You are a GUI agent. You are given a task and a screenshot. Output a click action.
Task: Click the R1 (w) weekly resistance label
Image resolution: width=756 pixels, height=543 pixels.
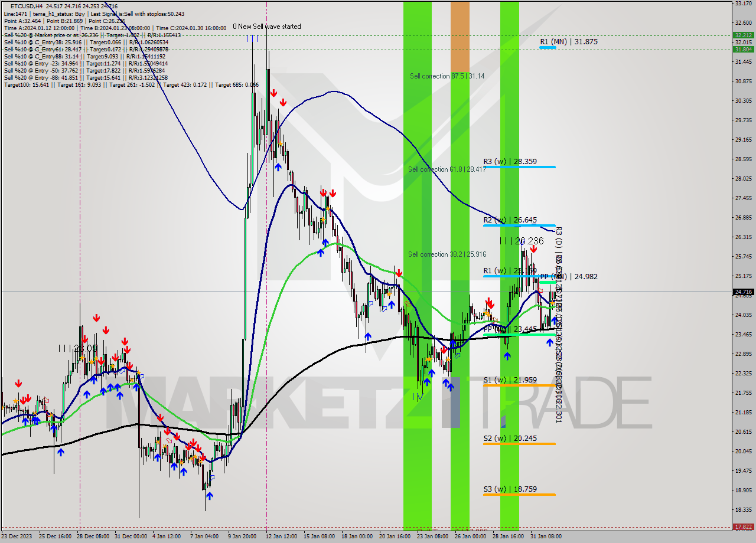pos(510,271)
